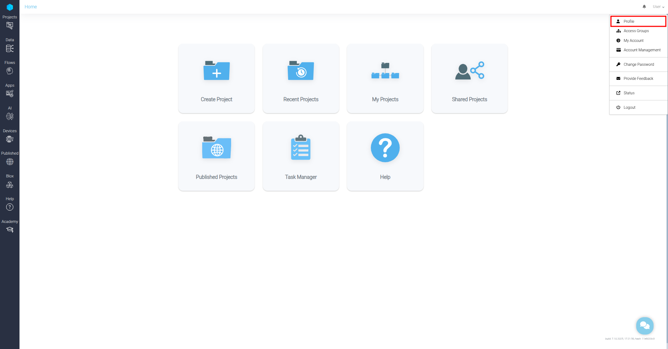
Task: Open the Projects section in the sidebar
Action: tap(10, 26)
